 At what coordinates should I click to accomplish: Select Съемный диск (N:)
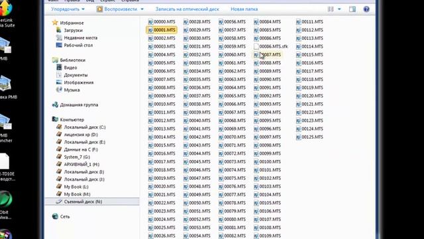(x=83, y=202)
